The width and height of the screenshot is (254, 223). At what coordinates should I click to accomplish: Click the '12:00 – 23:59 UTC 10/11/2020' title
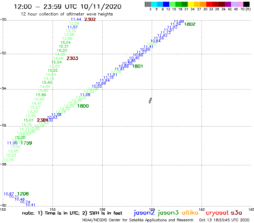(x=68, y=7)
